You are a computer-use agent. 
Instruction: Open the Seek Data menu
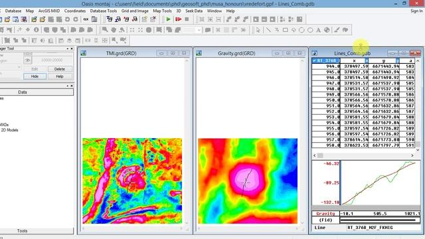point(194,11)
